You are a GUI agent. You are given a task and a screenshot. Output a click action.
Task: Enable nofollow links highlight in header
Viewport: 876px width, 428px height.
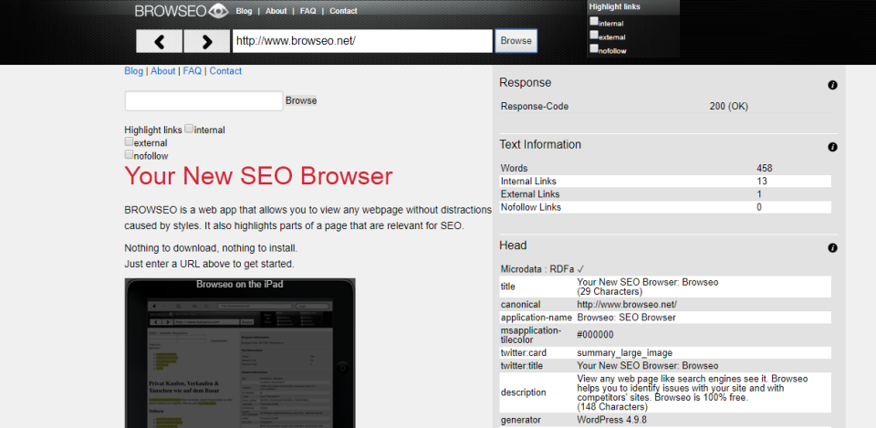tap(594, 48)
